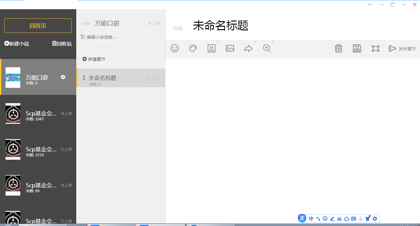Click the 标题 label beside the title
This screenshot has height=226, width=420.
[x=178, y=29]
